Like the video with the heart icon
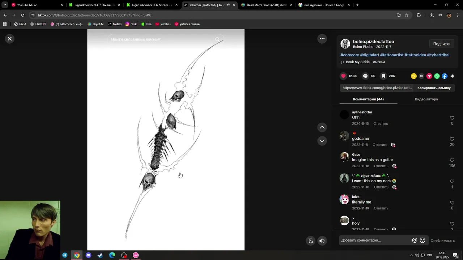This screenshot has width=463, height=260. coord(344,76)
